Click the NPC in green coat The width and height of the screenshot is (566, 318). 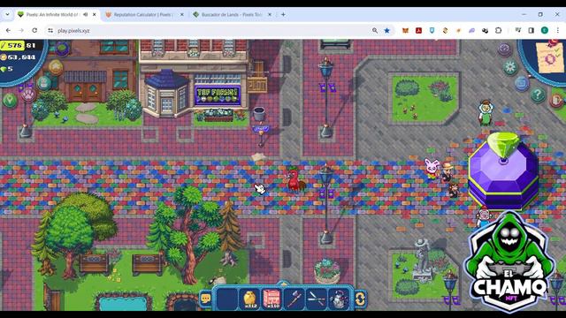coord(486,112)
